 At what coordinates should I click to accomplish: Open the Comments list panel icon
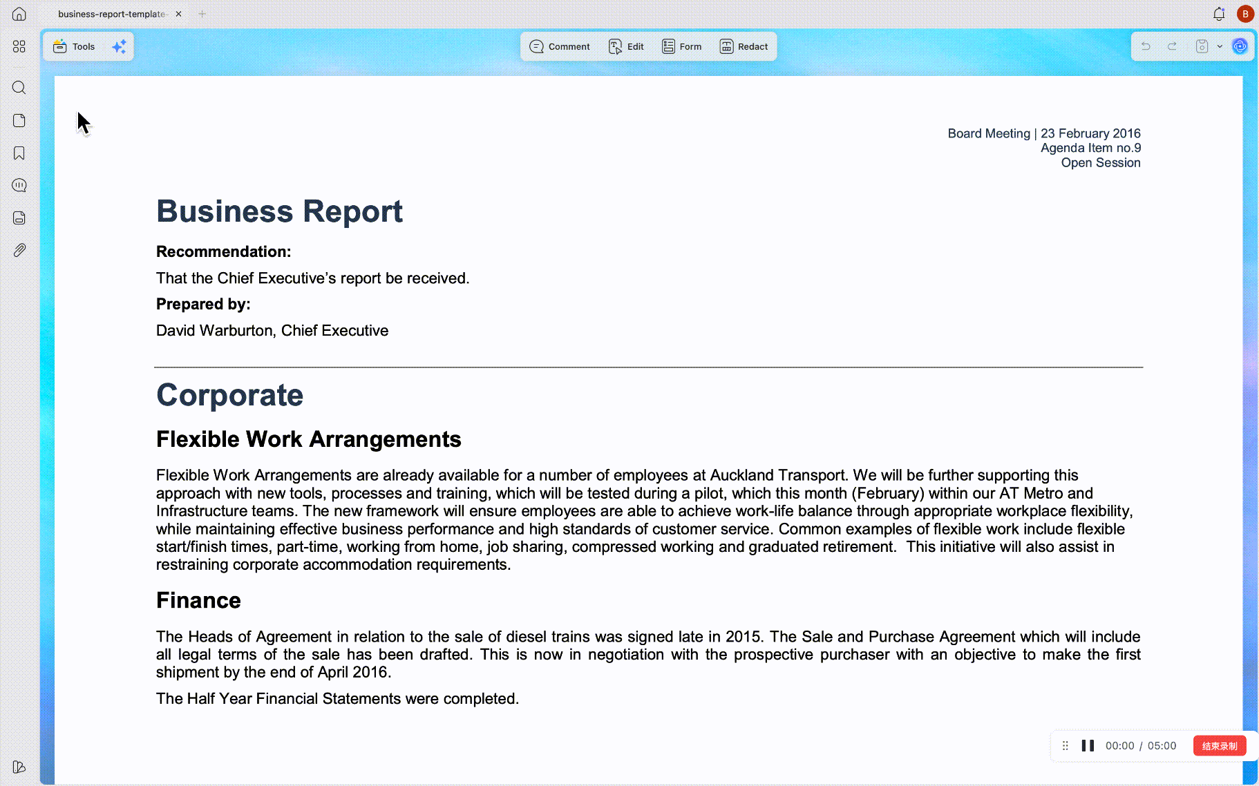pyautogui.click(x=19, y=185)
